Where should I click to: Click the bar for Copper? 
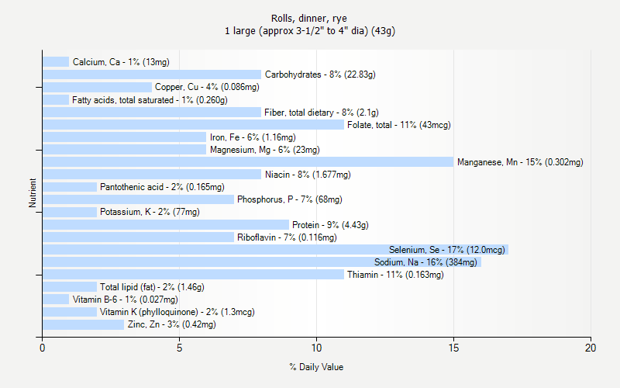98,87
